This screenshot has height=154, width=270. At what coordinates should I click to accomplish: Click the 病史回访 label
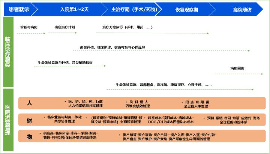[x=237, y=68]
